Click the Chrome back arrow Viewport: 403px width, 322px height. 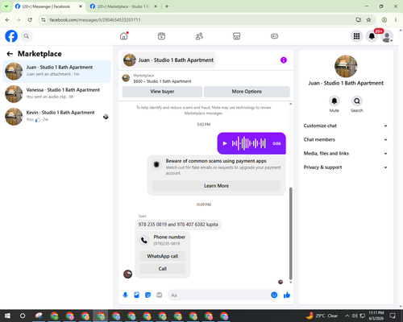click(x=7, y=20)
